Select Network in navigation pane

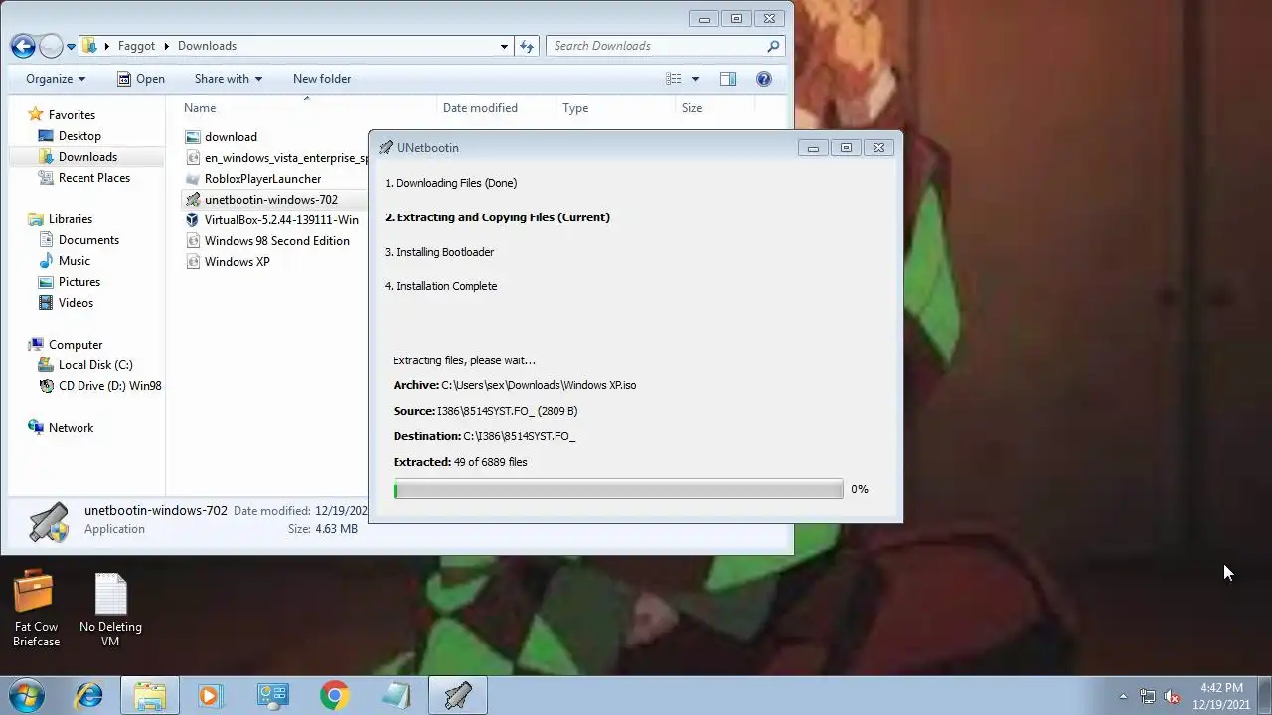click(x=71, y=428)
